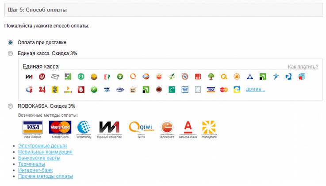The width and height of the screenshot is (326, 186).
Task: Select the ROBOKASSA 3% discount radio button
Action: (11, 106)
